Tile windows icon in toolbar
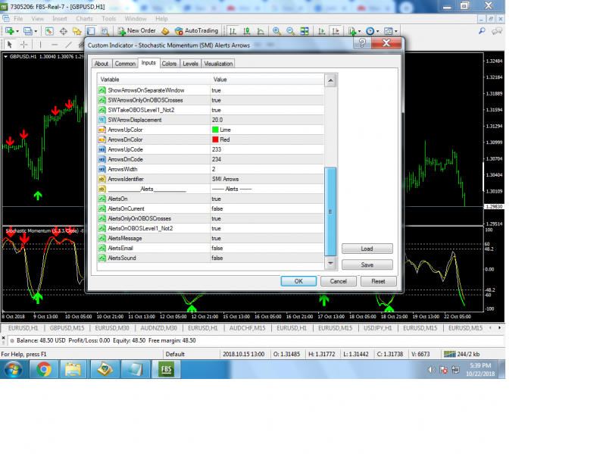This screenshot has width=606, height=454. [x=305, y=31]
